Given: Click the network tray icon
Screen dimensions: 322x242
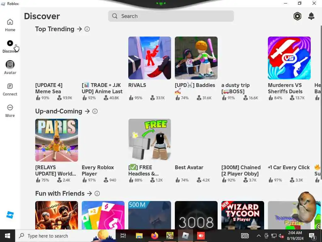Looking at the screenshot, I should [x=274, y=236].
